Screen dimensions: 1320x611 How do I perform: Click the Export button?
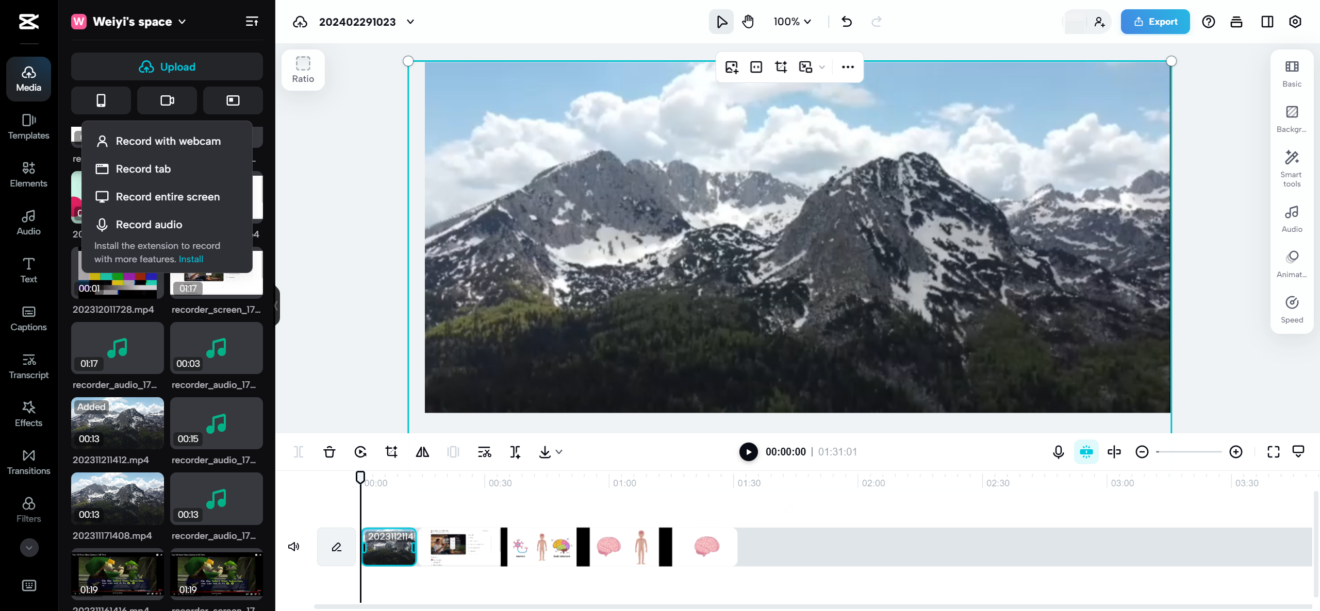point(1155,22)
